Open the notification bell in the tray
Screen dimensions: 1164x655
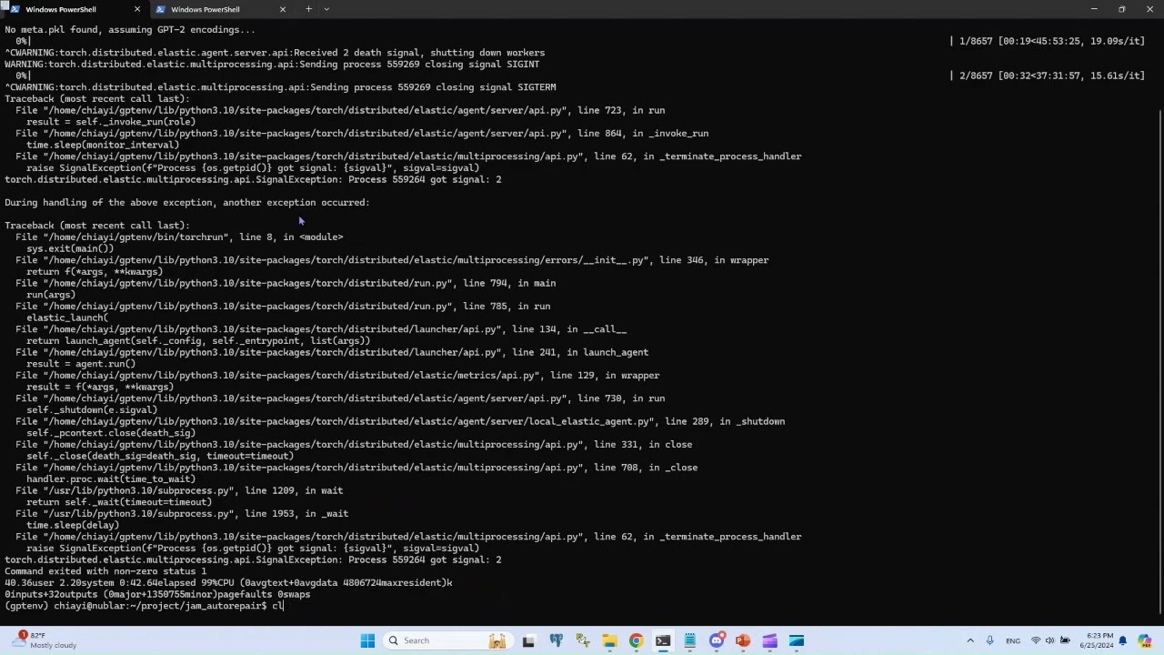1123,640
